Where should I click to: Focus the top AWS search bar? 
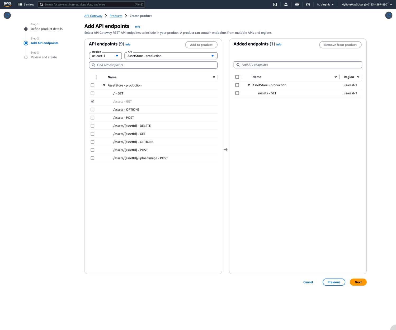tap(91, 4)
